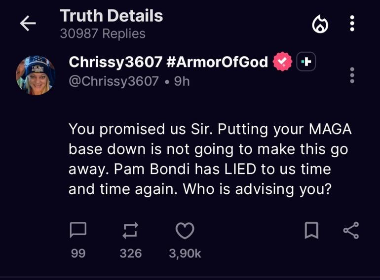Viewport: 380px width, 280px height.
Task: Tap the plus badge beside the name
Action: pos(306,62)
